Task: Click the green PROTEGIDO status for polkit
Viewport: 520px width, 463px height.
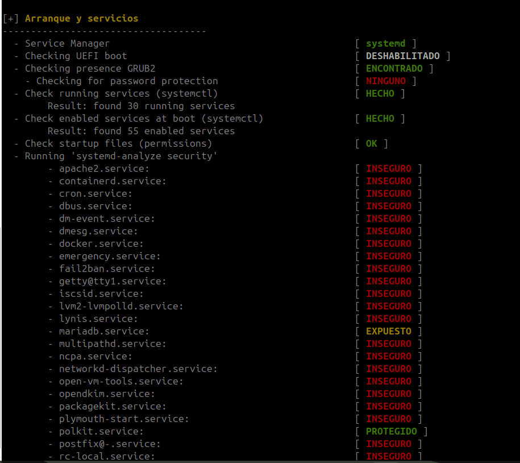Action: [x=391, y=431]
